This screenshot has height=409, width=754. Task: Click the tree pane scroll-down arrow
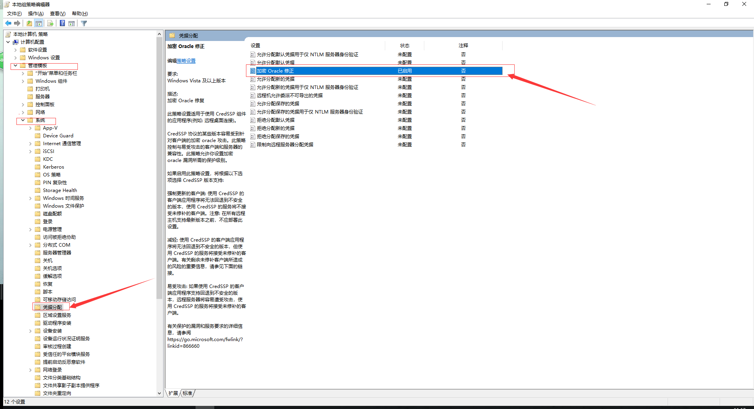[x=159, y=393]
